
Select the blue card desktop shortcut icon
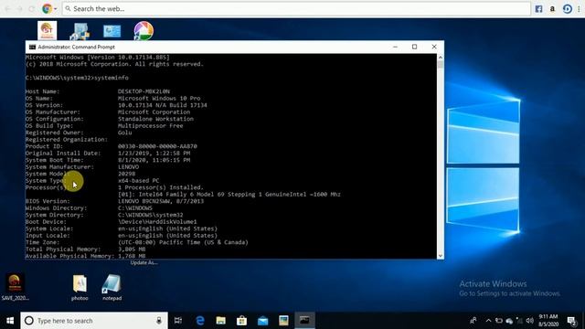112,31
